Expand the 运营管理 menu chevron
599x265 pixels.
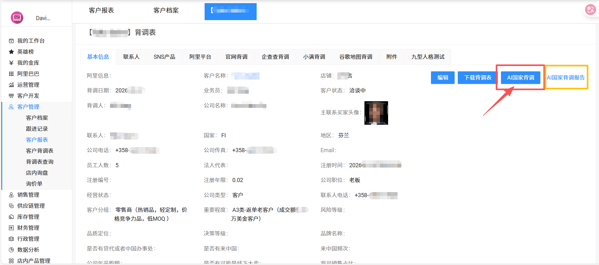click(63, 85)
